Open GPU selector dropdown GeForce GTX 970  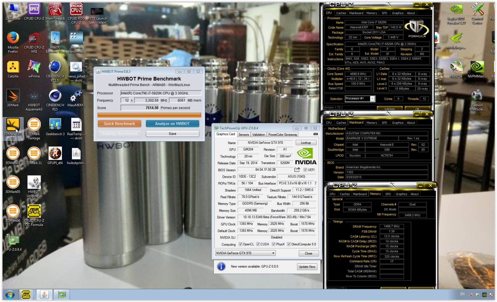pyautogui.click(x=245, y=253)
